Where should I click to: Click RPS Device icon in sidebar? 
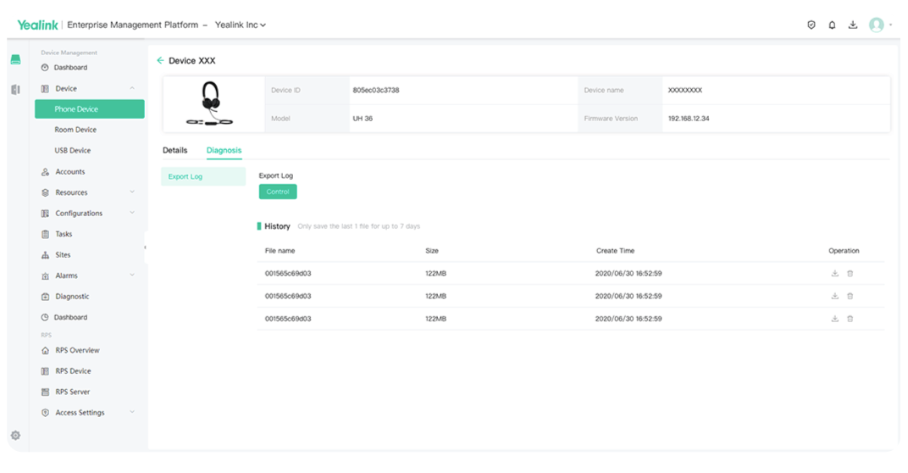[45, 371]
